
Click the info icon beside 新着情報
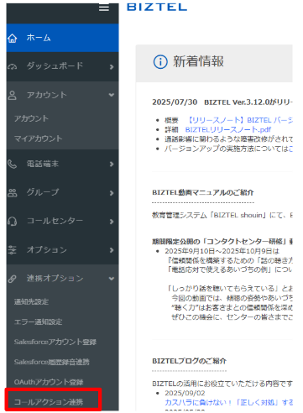[160, 61]
